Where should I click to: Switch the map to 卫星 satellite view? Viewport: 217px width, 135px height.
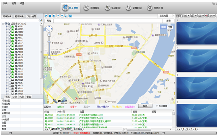tap(170, 27)
